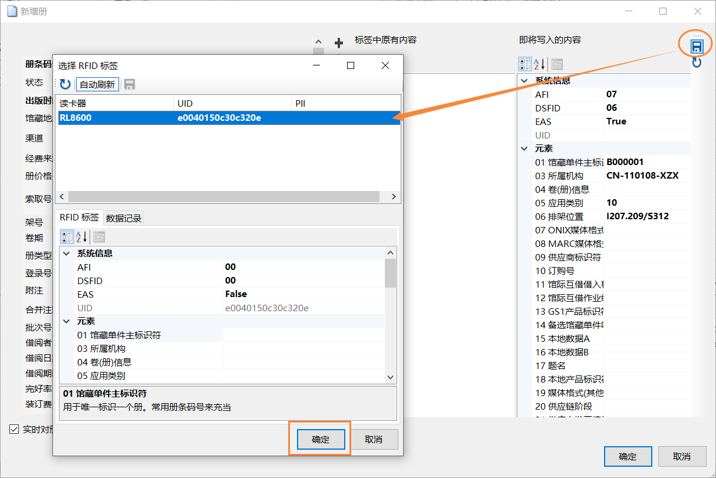Click 取消 in the 新增册 window
716x478 pixels.
point(682,457)
